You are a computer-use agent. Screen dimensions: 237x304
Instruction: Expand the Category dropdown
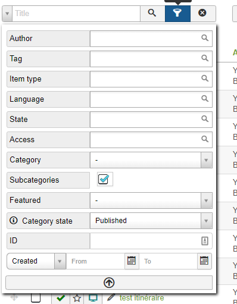pyautogui.click(x=151, y=160)
